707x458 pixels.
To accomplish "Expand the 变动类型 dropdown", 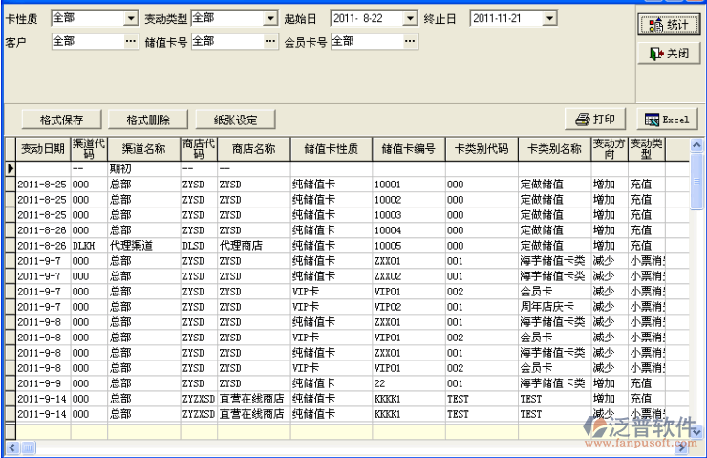I will coord(271,18).
